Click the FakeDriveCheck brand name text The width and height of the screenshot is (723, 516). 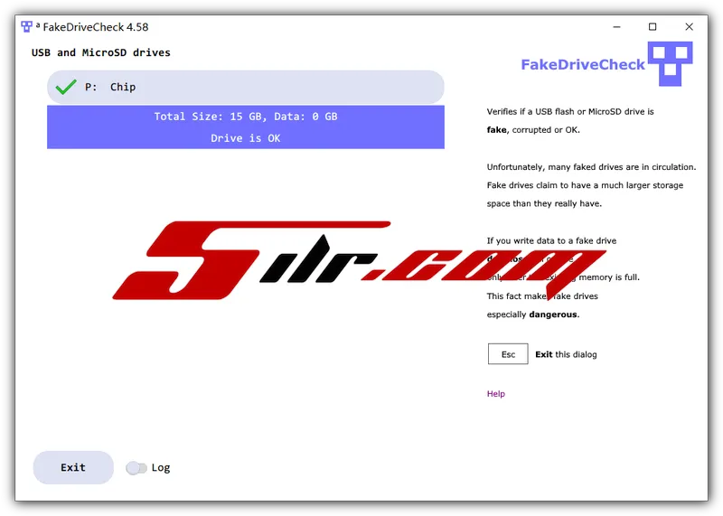(x=583, y=64)
